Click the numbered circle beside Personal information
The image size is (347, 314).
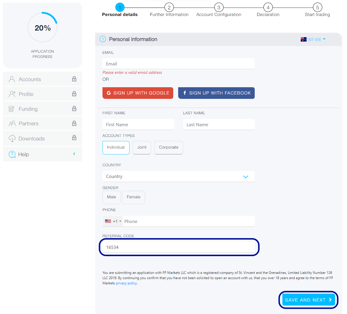click(x=103, y=39)
